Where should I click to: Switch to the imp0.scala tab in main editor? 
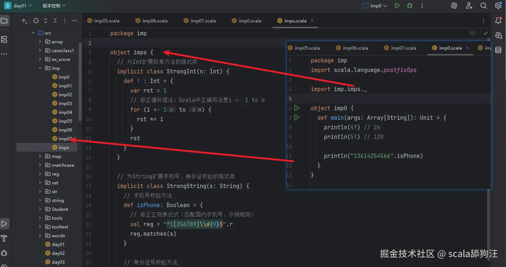click(247, 21)
